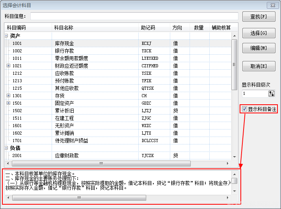Click the 显示科目级次 stepper arrows
281x209 pixels.
pos(272,94)
